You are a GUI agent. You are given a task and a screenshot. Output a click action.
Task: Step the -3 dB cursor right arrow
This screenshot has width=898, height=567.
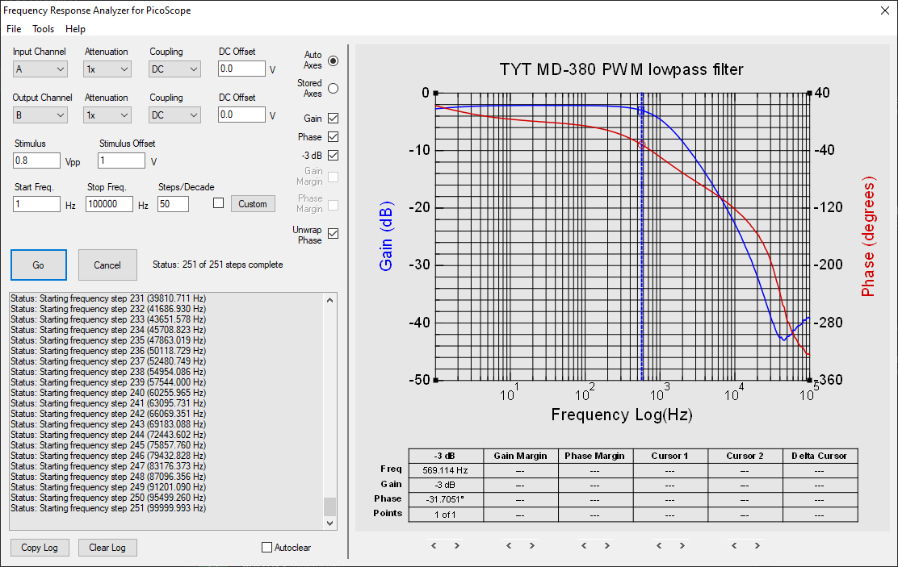click(456, 545)
